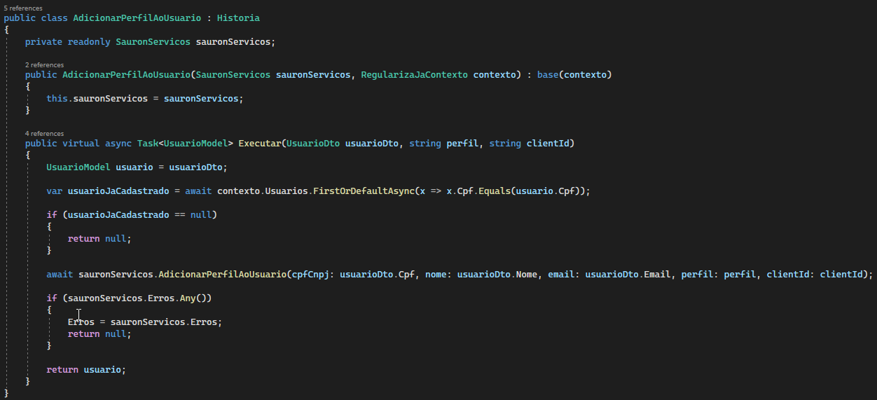Click the x.Cpf.Equals lambda expression

click(500, 191)
